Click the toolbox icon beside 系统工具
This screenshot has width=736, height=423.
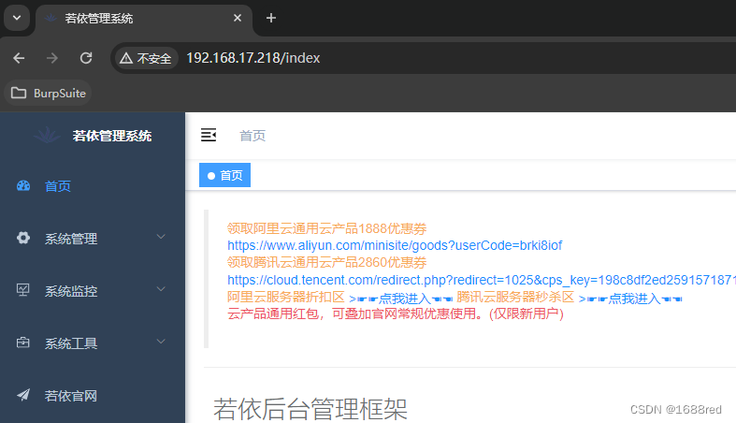coord(23,343)
